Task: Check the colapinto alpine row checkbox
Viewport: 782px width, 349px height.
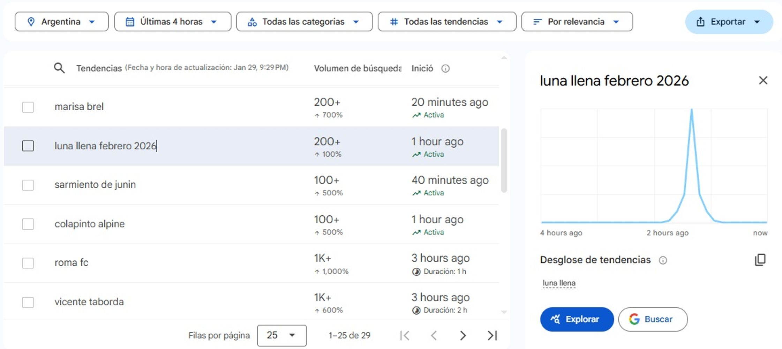Action: pos(28,224)
